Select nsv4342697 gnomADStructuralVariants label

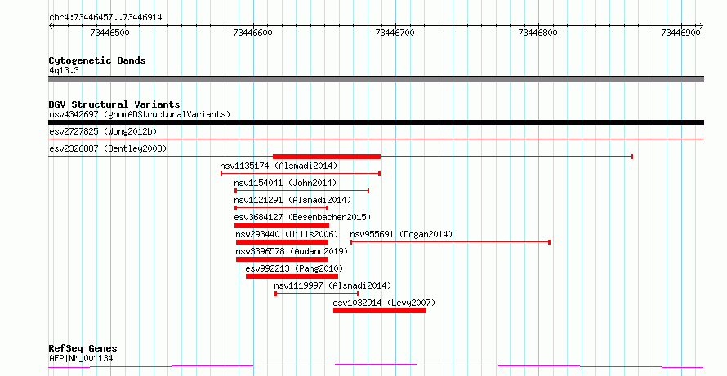[140, 114]
